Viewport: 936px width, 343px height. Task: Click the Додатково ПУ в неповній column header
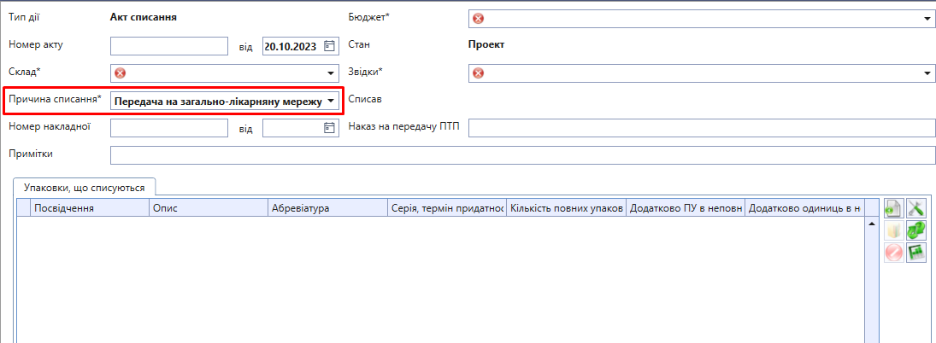click(686, 208)
